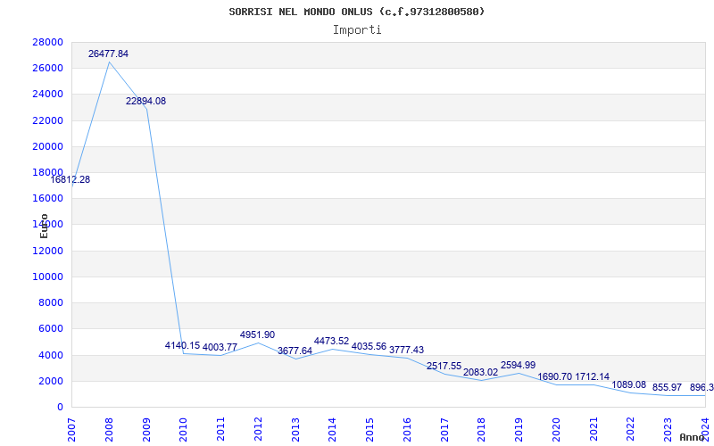714x446 pixels.
Task: Click the 4951.90 data label
Action: 257,335
